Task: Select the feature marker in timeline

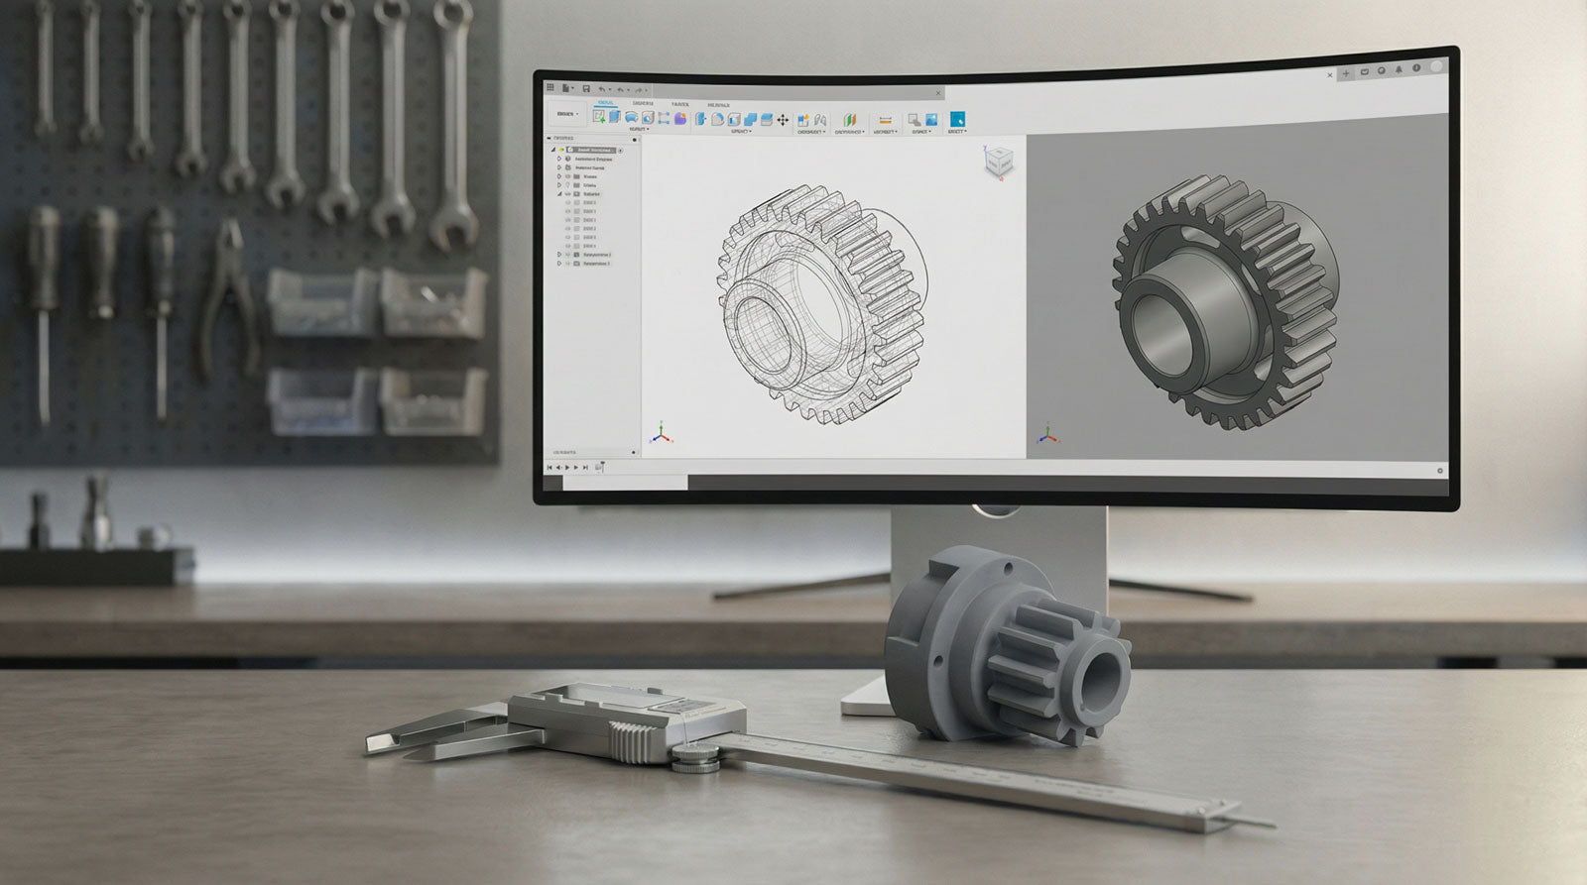Action: click(598, 467)
